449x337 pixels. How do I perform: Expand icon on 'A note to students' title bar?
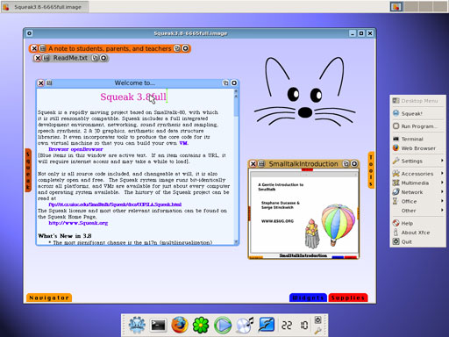click(177, 48)
